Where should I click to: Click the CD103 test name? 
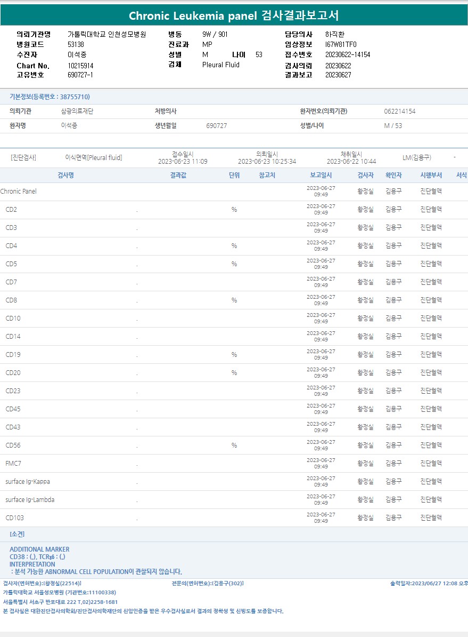pos(15,518)
